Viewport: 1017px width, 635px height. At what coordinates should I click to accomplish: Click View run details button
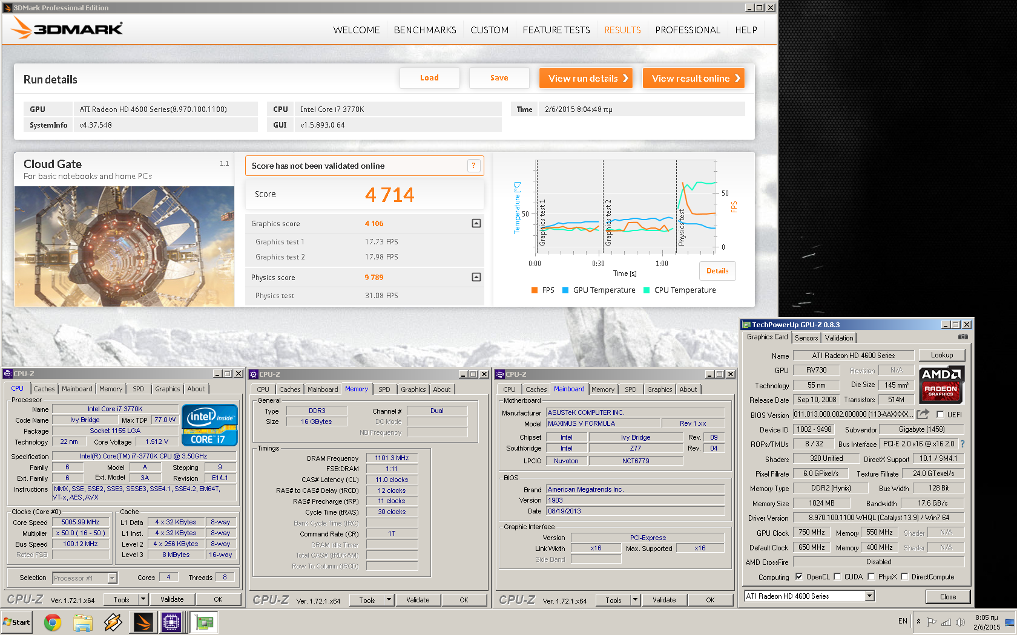[586, 78]
